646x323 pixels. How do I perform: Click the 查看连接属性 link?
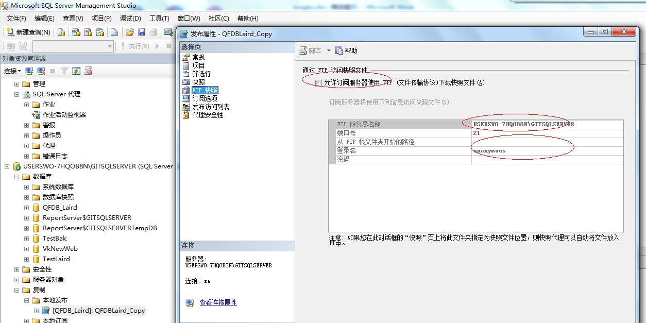(218, 302)
